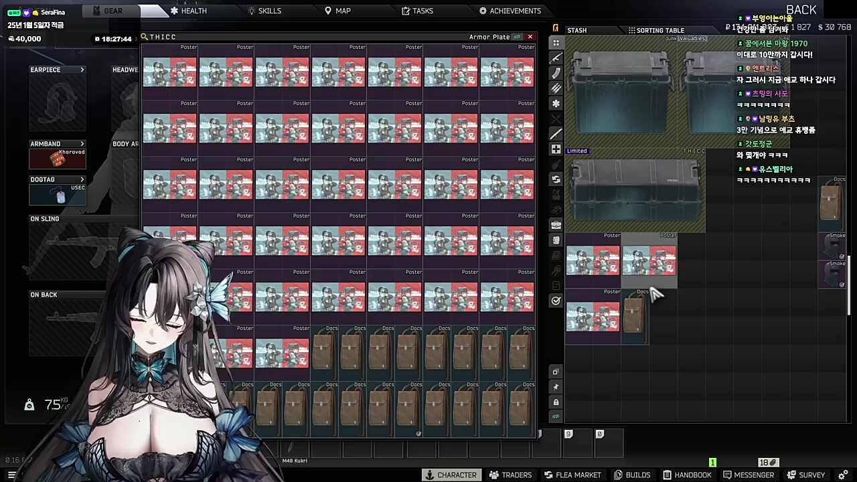Select the upper Smoke balaclava in stash
857x482 pixels.
click(832, 246)
